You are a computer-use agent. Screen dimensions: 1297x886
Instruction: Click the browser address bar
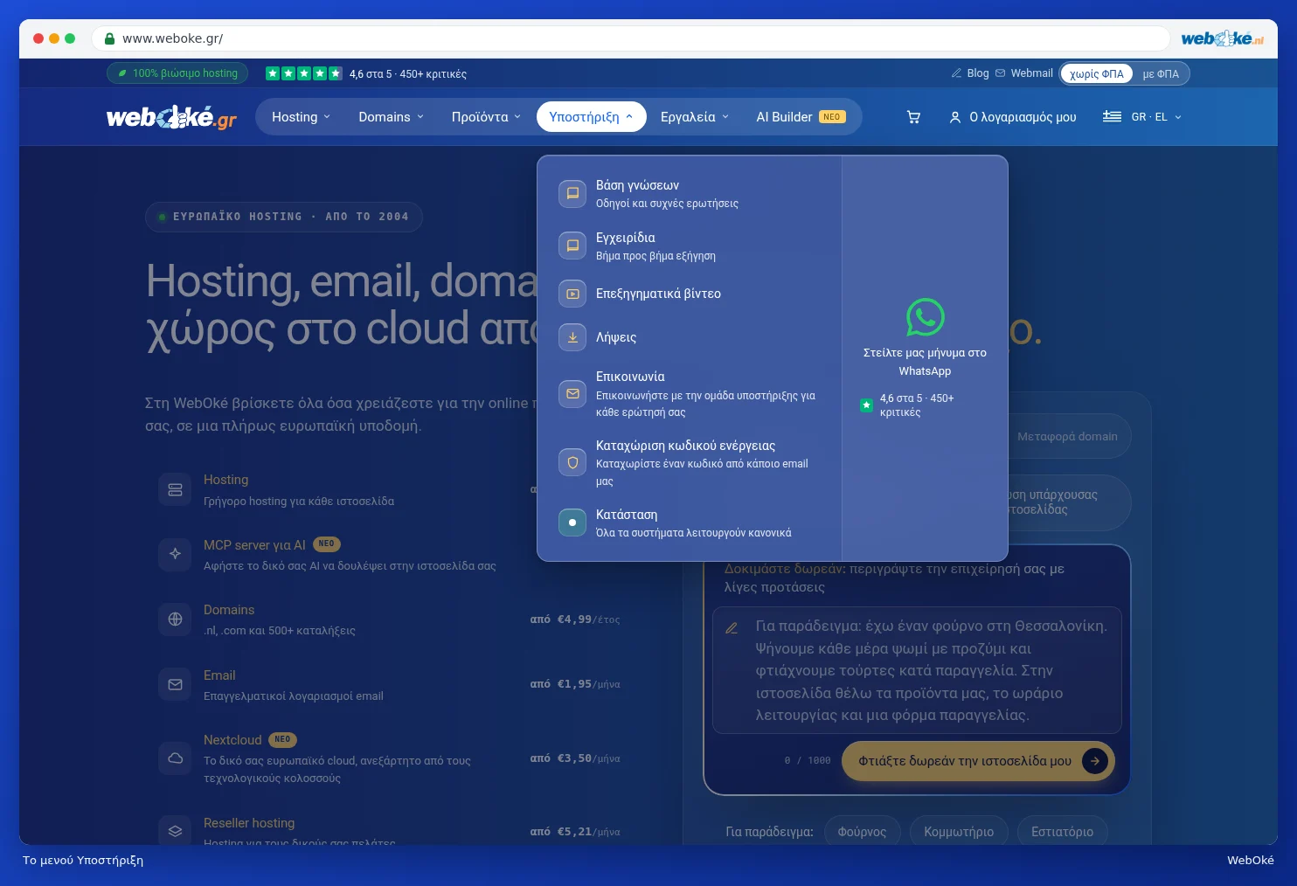(x=630, y=38)
